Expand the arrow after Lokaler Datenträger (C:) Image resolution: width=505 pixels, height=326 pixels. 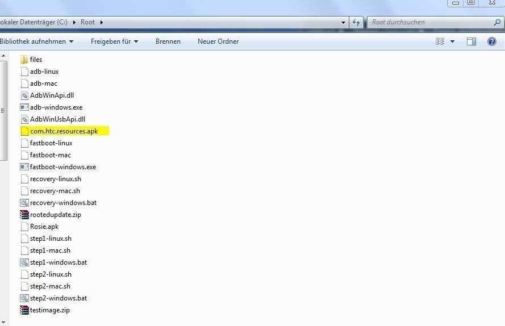[74, 23]
